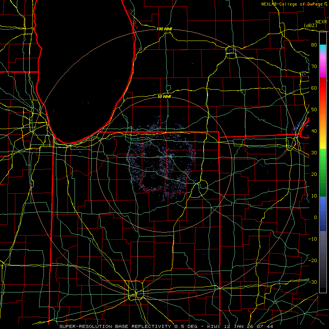The height and width of the screenshot is (329, 329).
Task: Click the [dBZ] unit label
Action: click(310, 26)
